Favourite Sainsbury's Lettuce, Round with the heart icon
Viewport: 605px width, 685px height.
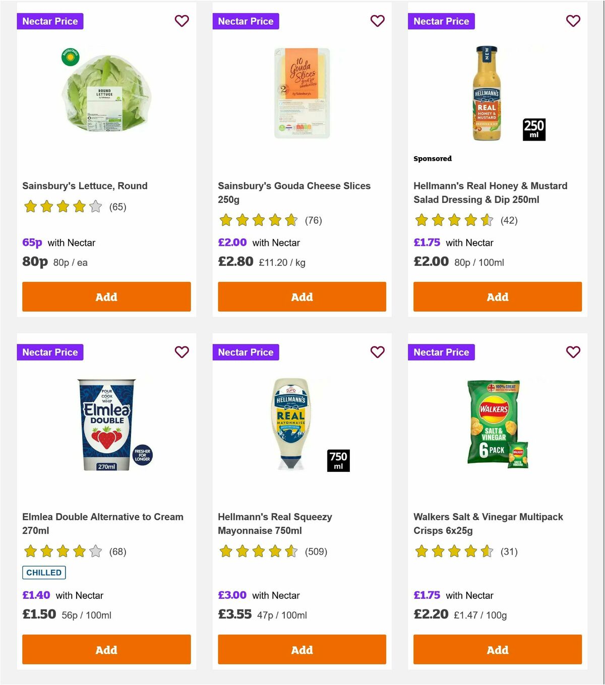click(x=181, y=21)
